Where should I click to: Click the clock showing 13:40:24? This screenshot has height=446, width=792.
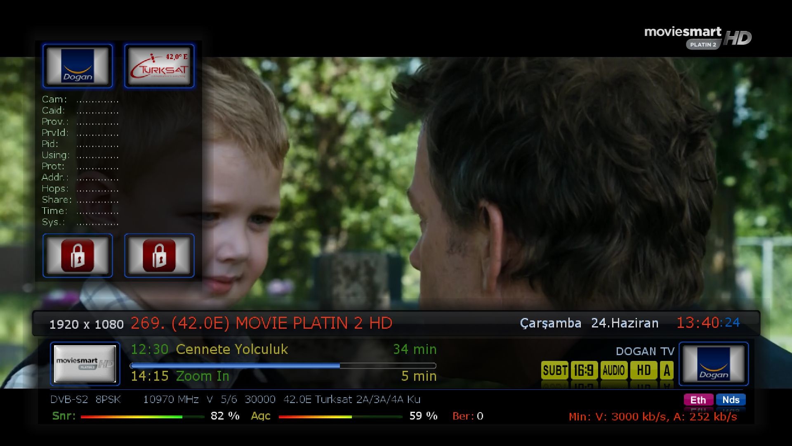(708, 323)
